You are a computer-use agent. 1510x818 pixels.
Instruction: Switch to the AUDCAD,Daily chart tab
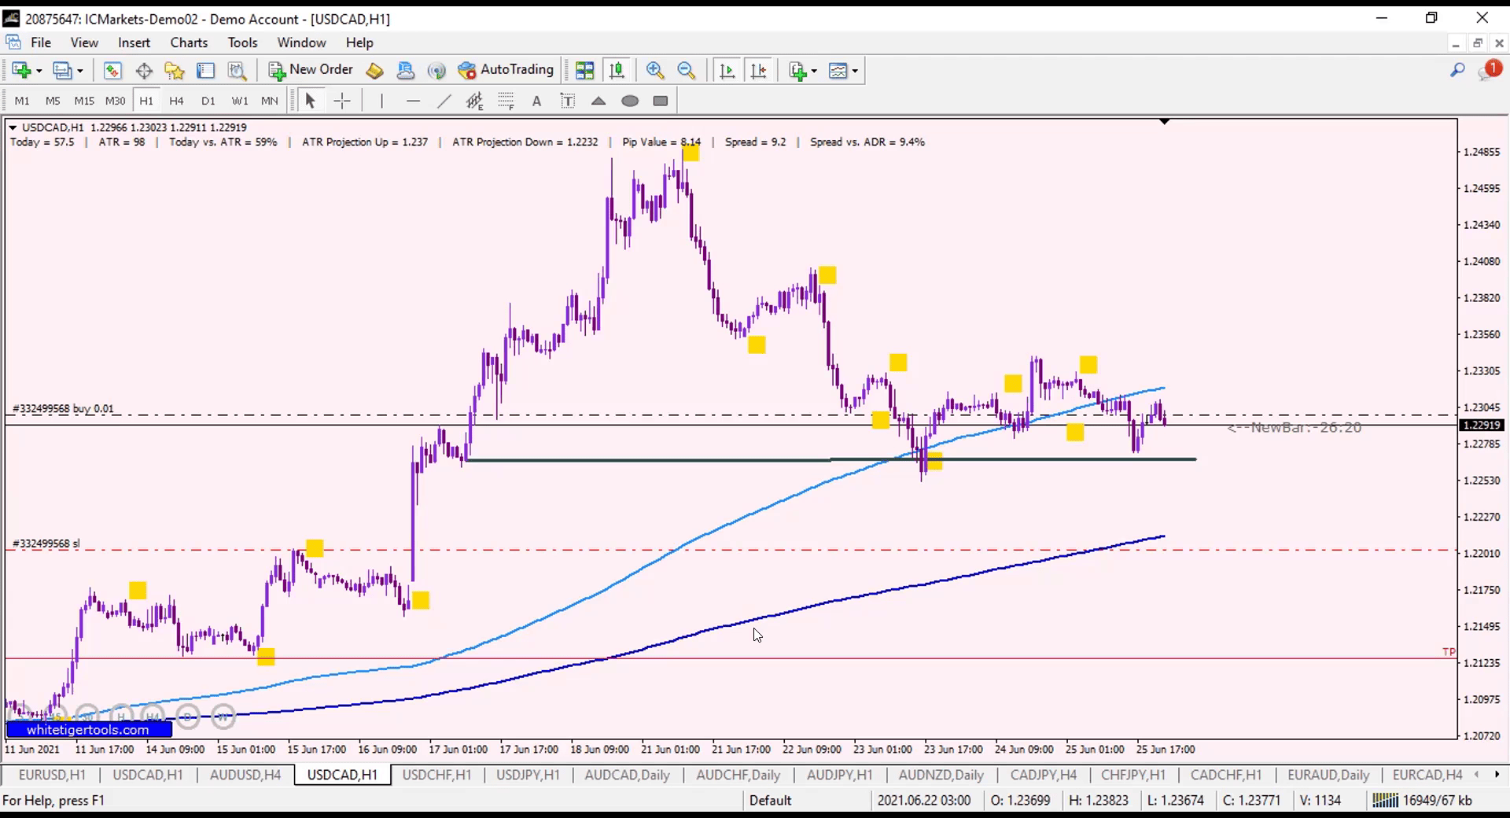pos(627,775)
